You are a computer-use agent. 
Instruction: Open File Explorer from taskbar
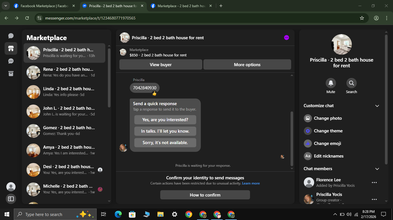pos(161,214)
